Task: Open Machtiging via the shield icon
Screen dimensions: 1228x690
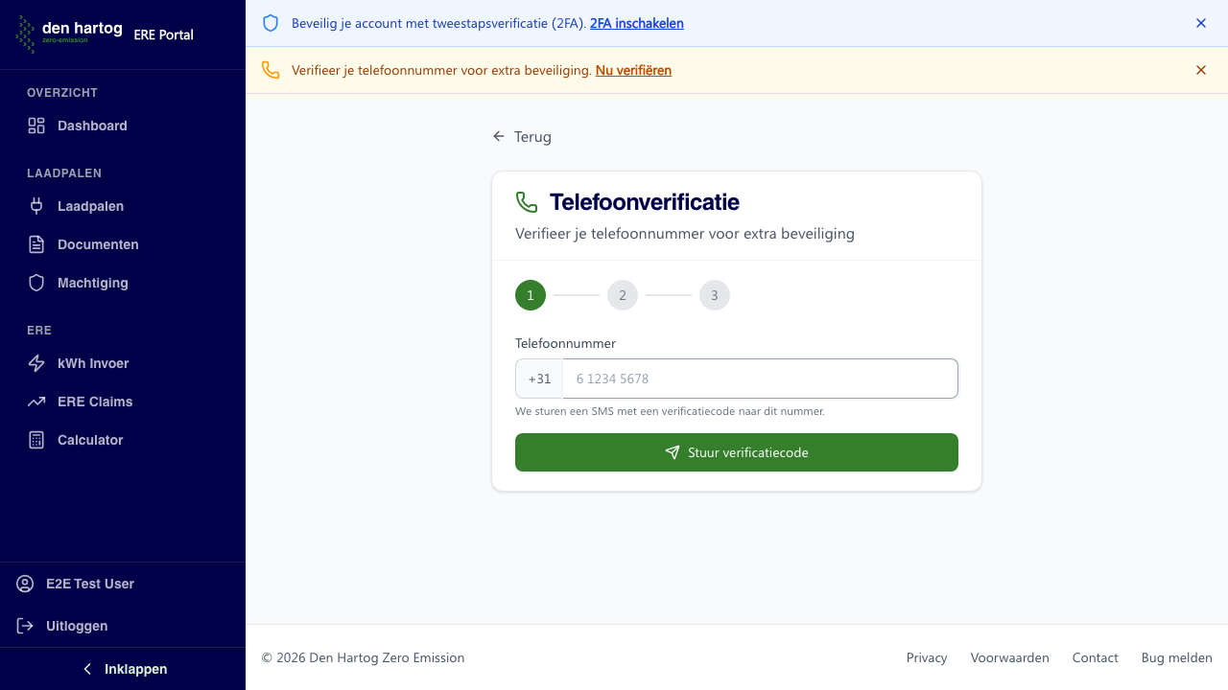Action: 35,283
